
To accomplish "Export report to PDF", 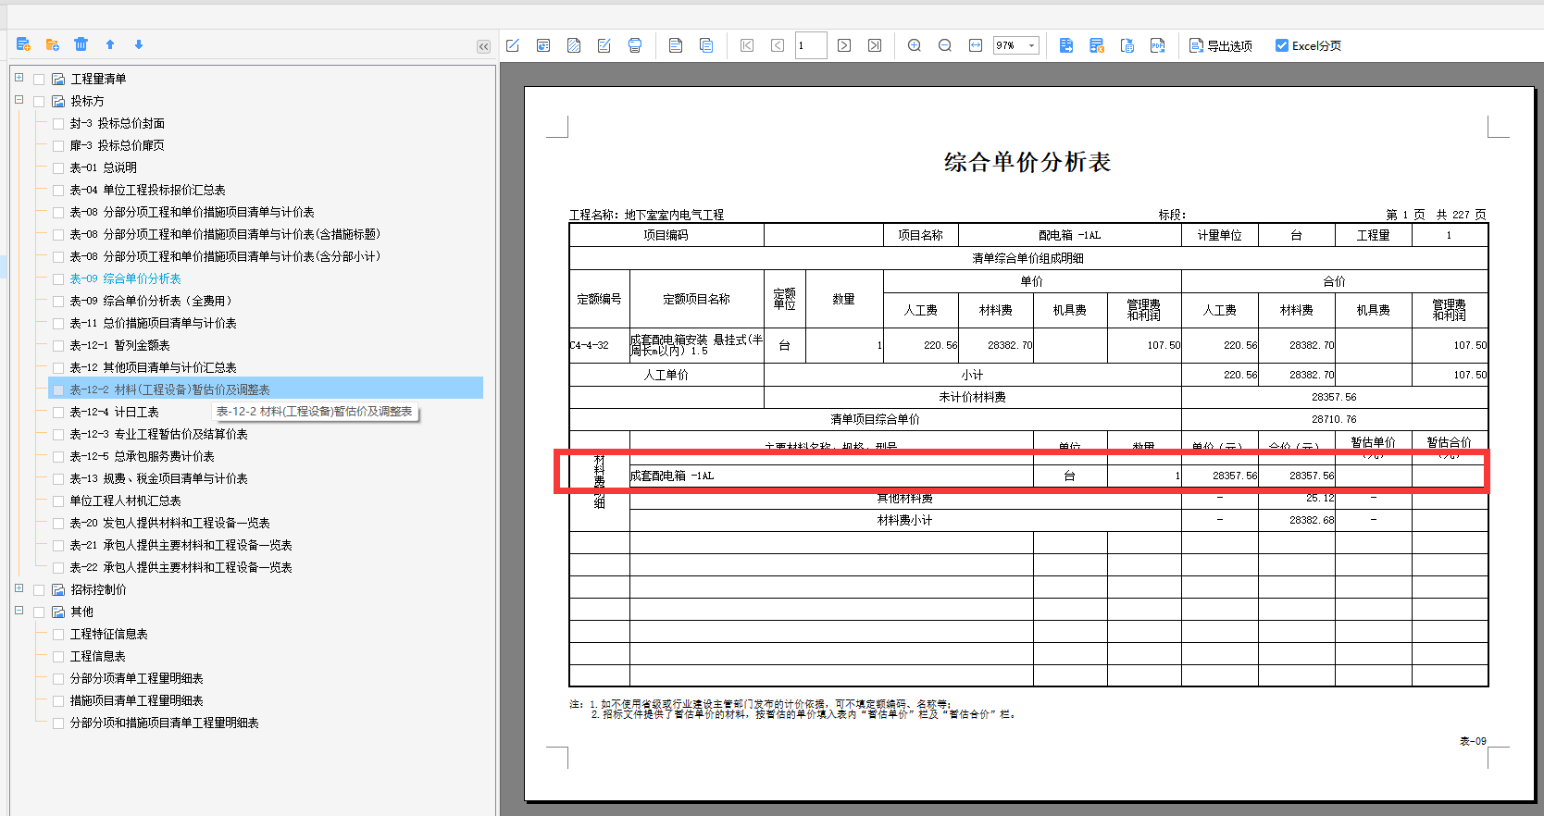I will coord(1158,45).
